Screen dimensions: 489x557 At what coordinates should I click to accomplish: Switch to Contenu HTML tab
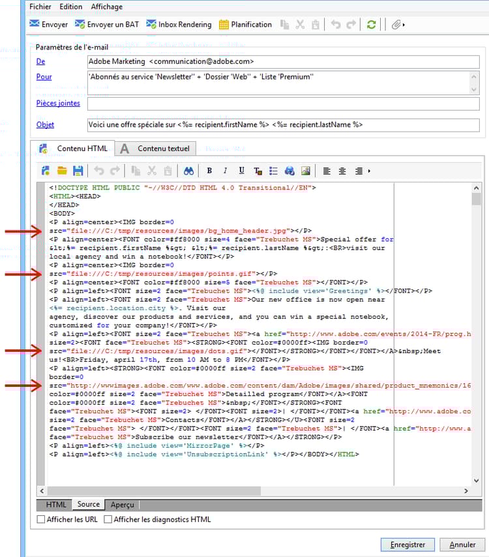[x=73, y=148]
